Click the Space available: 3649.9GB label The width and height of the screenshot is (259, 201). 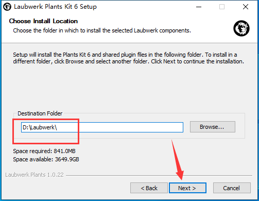46,159
